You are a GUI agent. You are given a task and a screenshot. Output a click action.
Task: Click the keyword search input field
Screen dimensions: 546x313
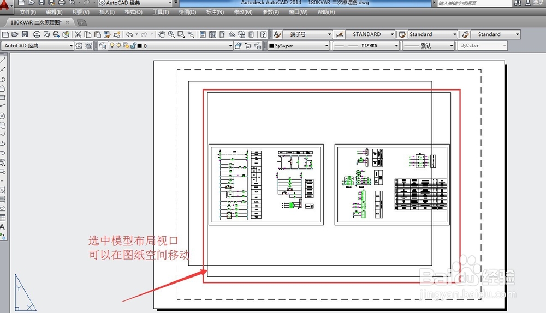(474, 3)
